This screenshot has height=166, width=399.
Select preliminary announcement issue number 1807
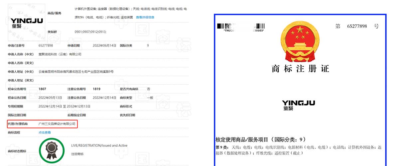tap(42, 89)
